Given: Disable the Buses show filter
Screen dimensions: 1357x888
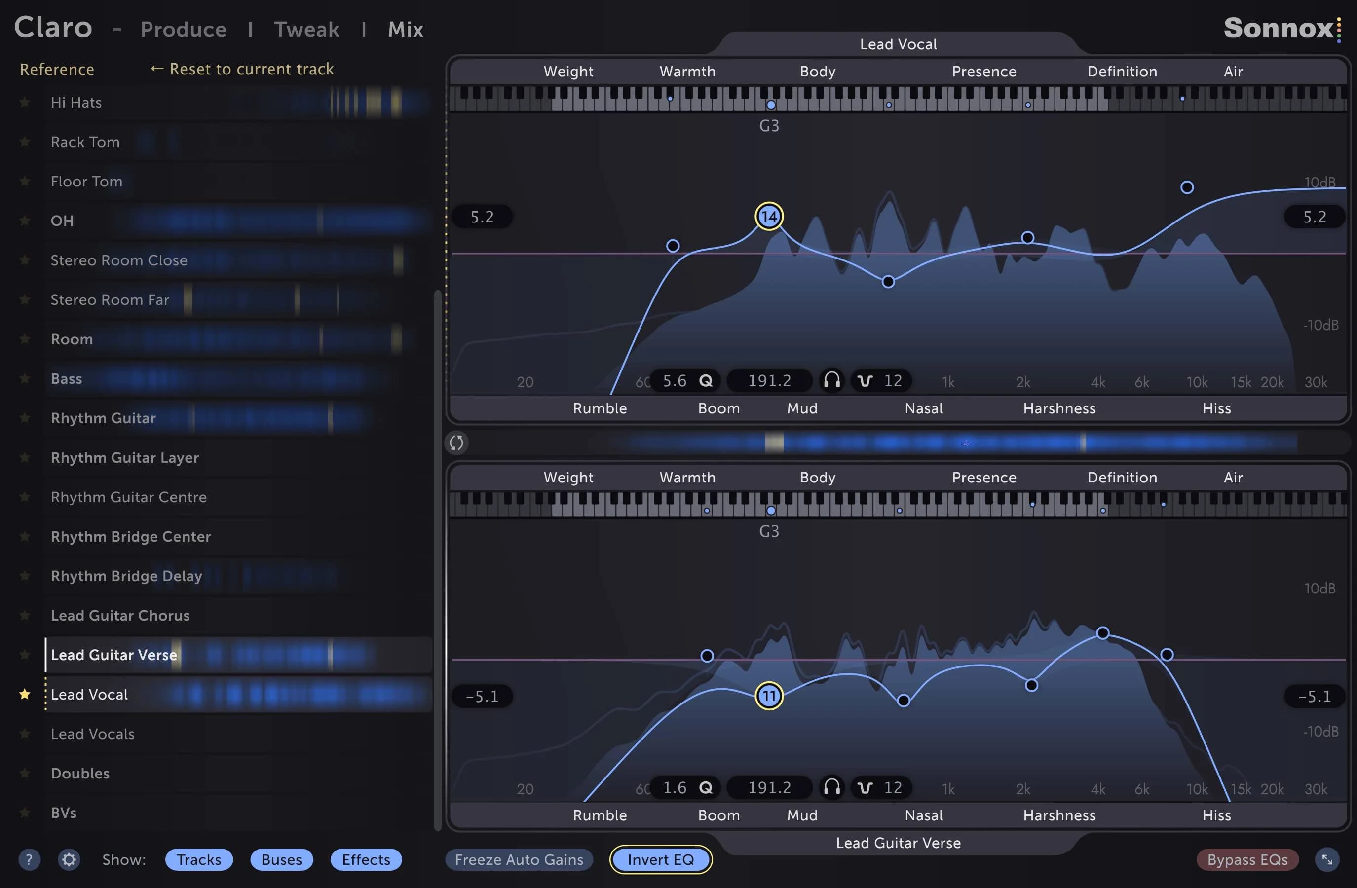Looking at the screenshot, I should (281, 859).
